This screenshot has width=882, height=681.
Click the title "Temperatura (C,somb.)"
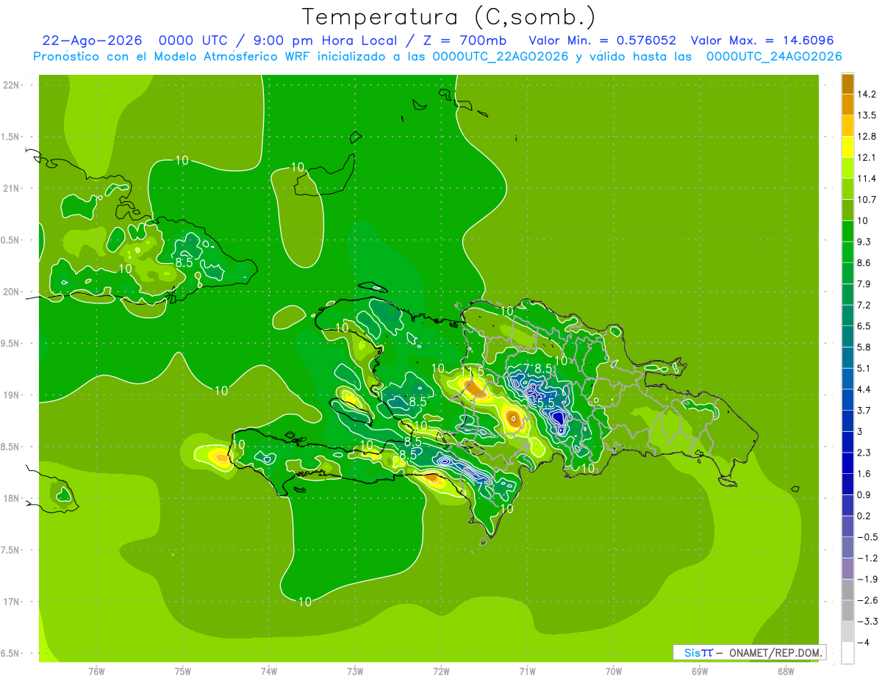[x=449, y=17]
